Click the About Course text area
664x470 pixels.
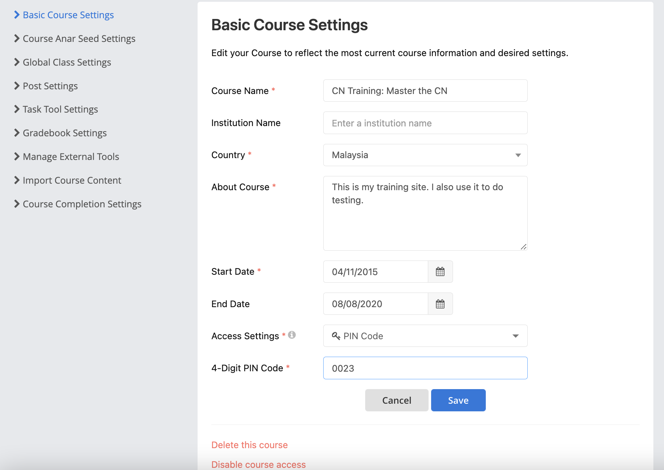425,214
